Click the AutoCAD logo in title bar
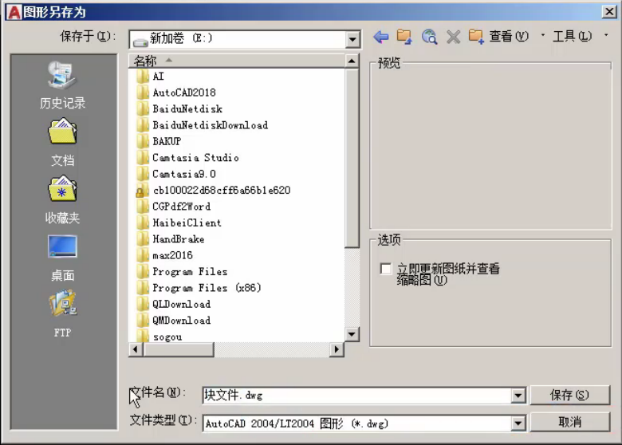This screenshot has height=445, width=622. coord(14,12)
